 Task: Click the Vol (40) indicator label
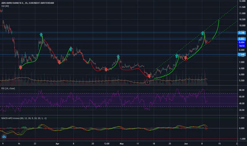(5, 6)
